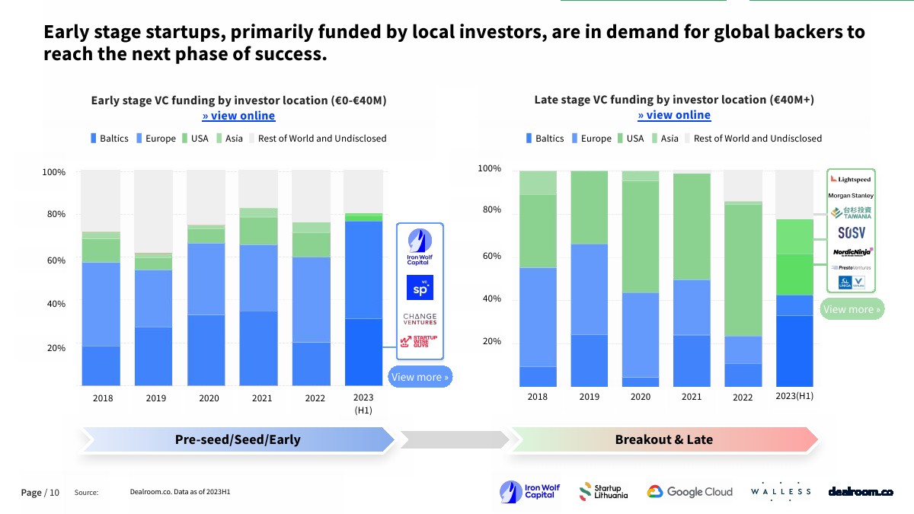The width and height of the screenshot is (914, 514).
Task: Click the dealroom.co logo in the footer
Action: tap(861, 492)
